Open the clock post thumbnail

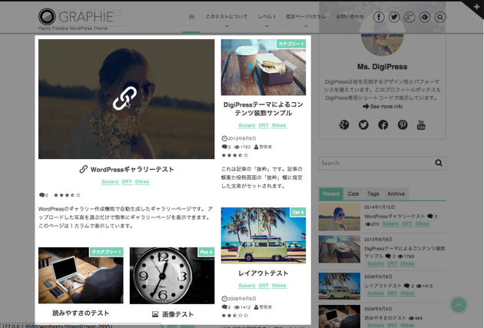[x=172, y=275]
